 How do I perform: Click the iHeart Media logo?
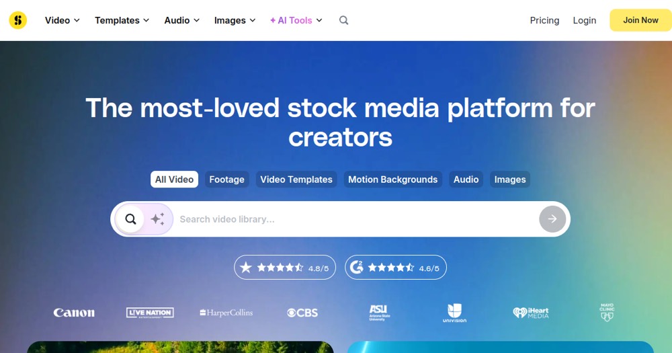pyautogui.click(x=531, y=313)
